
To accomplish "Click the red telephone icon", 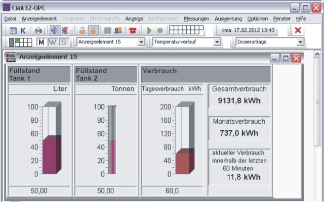I will [x=133, y=30].
